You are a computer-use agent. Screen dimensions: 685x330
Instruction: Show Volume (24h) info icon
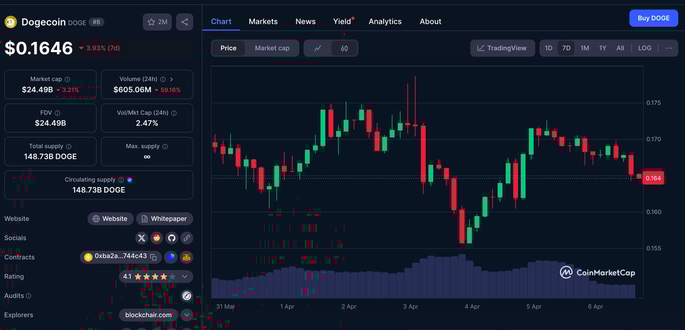coord(162,79)
